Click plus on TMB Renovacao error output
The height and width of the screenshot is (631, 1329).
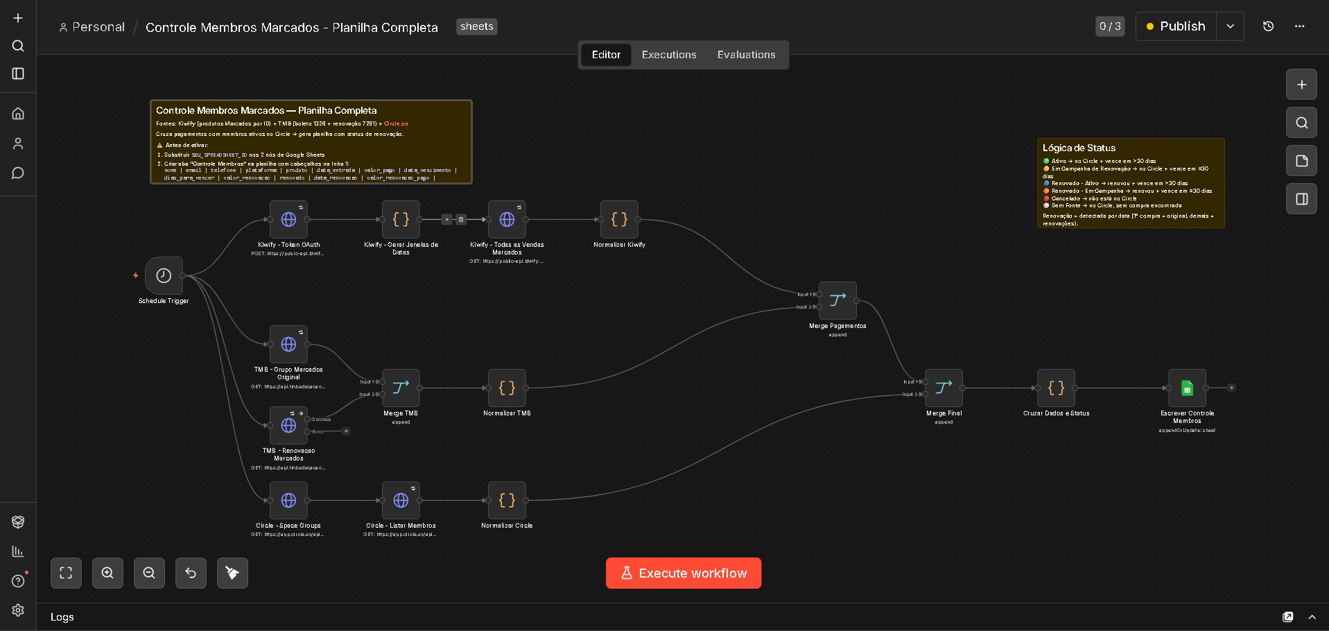(x=346, y=431)
